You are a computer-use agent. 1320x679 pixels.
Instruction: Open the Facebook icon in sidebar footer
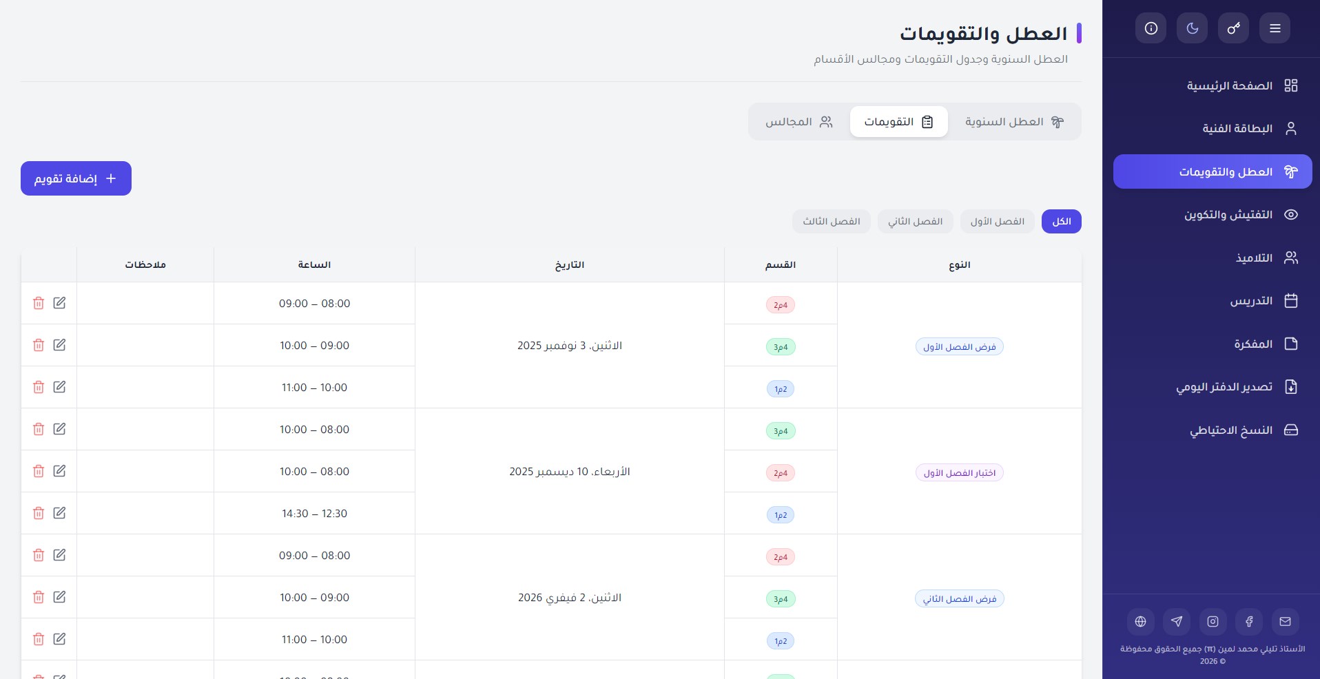pos(1249,621)
